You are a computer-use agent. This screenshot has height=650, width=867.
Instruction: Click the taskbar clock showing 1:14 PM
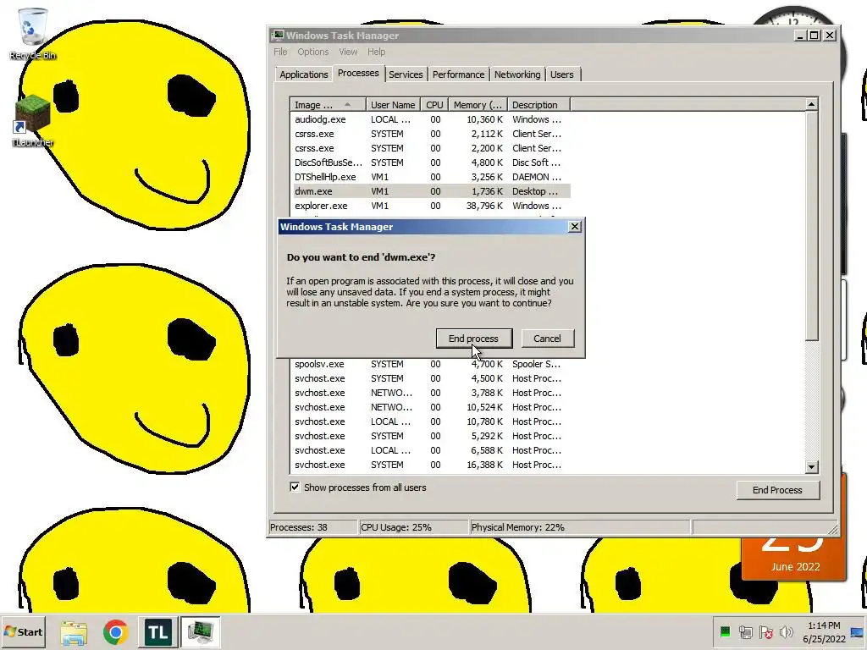click(824, 632)
